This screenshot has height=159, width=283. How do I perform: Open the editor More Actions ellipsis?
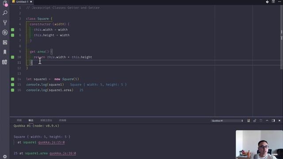(x=279, y=2)
